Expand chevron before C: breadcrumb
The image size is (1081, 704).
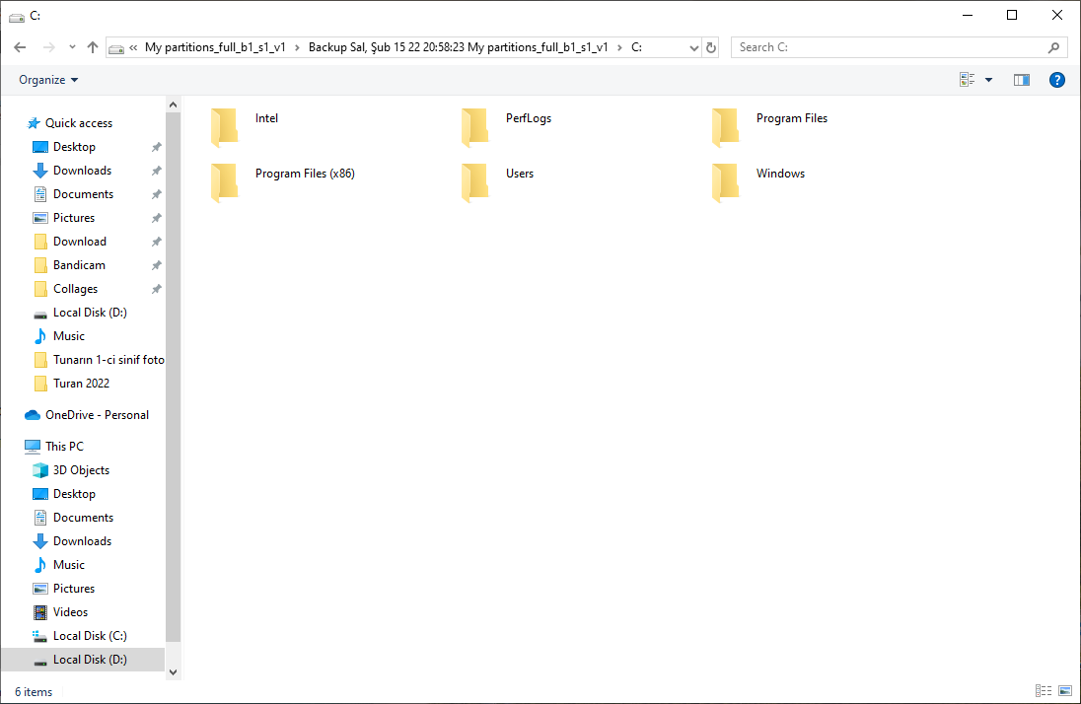click(619, 47)
